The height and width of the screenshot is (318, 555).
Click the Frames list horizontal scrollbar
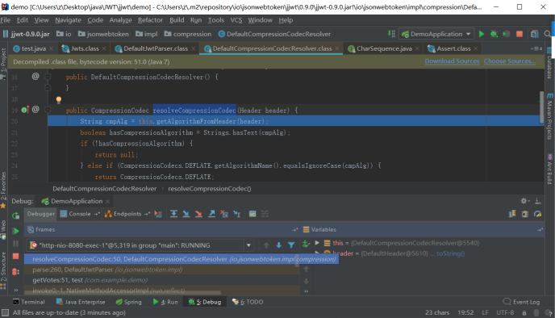pyautogui.click(x=123, y=292)
